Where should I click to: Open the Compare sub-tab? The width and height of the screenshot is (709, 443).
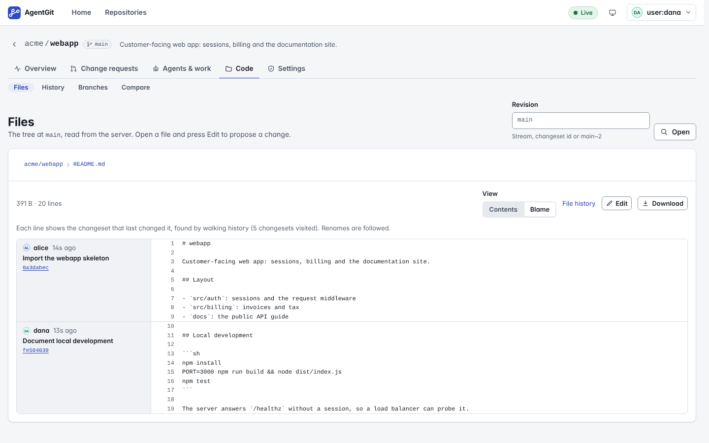point(136,87)
